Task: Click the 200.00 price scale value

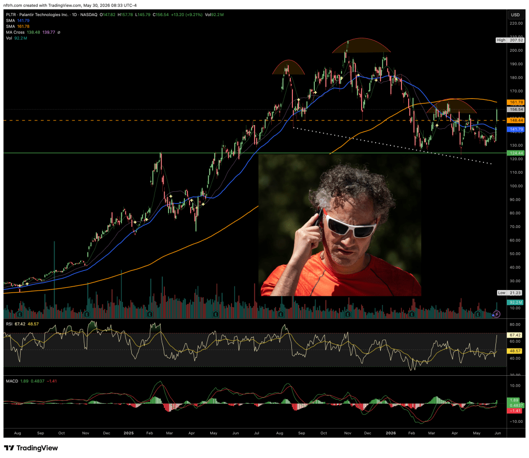Action: 516,50
